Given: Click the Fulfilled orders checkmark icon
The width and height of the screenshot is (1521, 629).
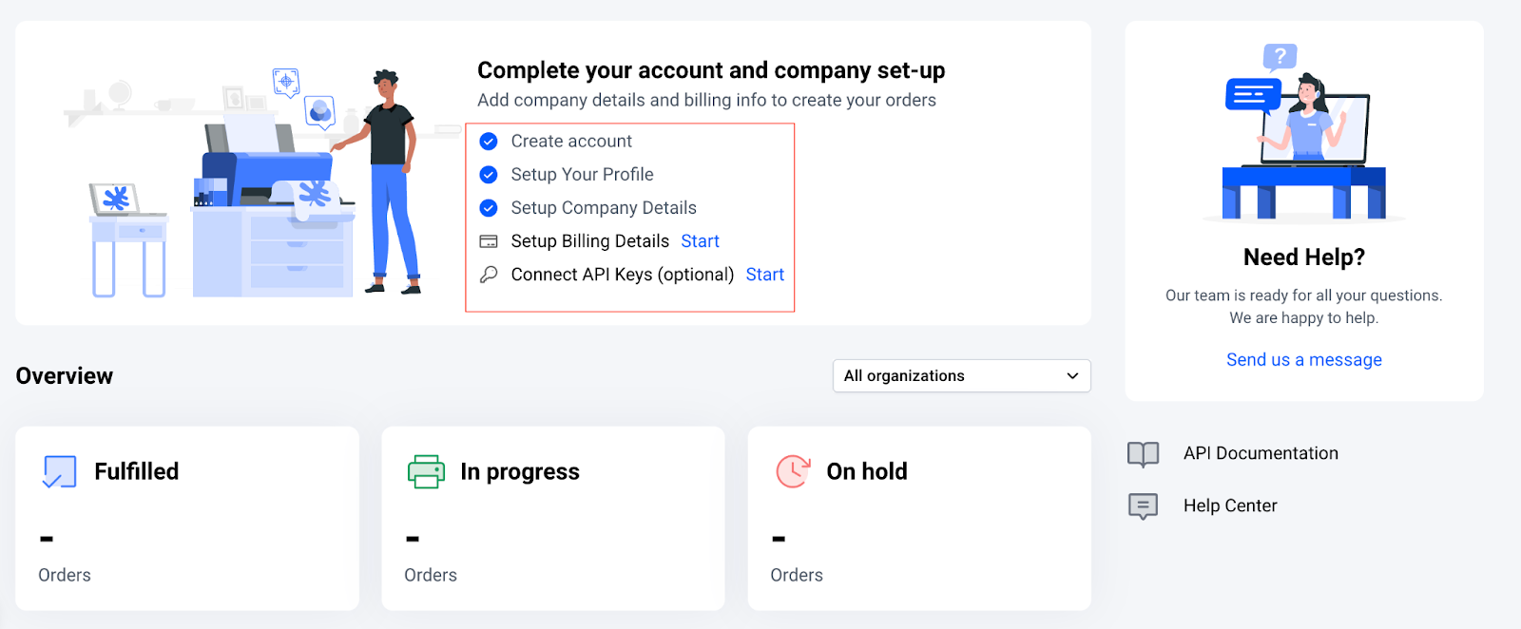Looking at the screenshot, I should (59, 471).
